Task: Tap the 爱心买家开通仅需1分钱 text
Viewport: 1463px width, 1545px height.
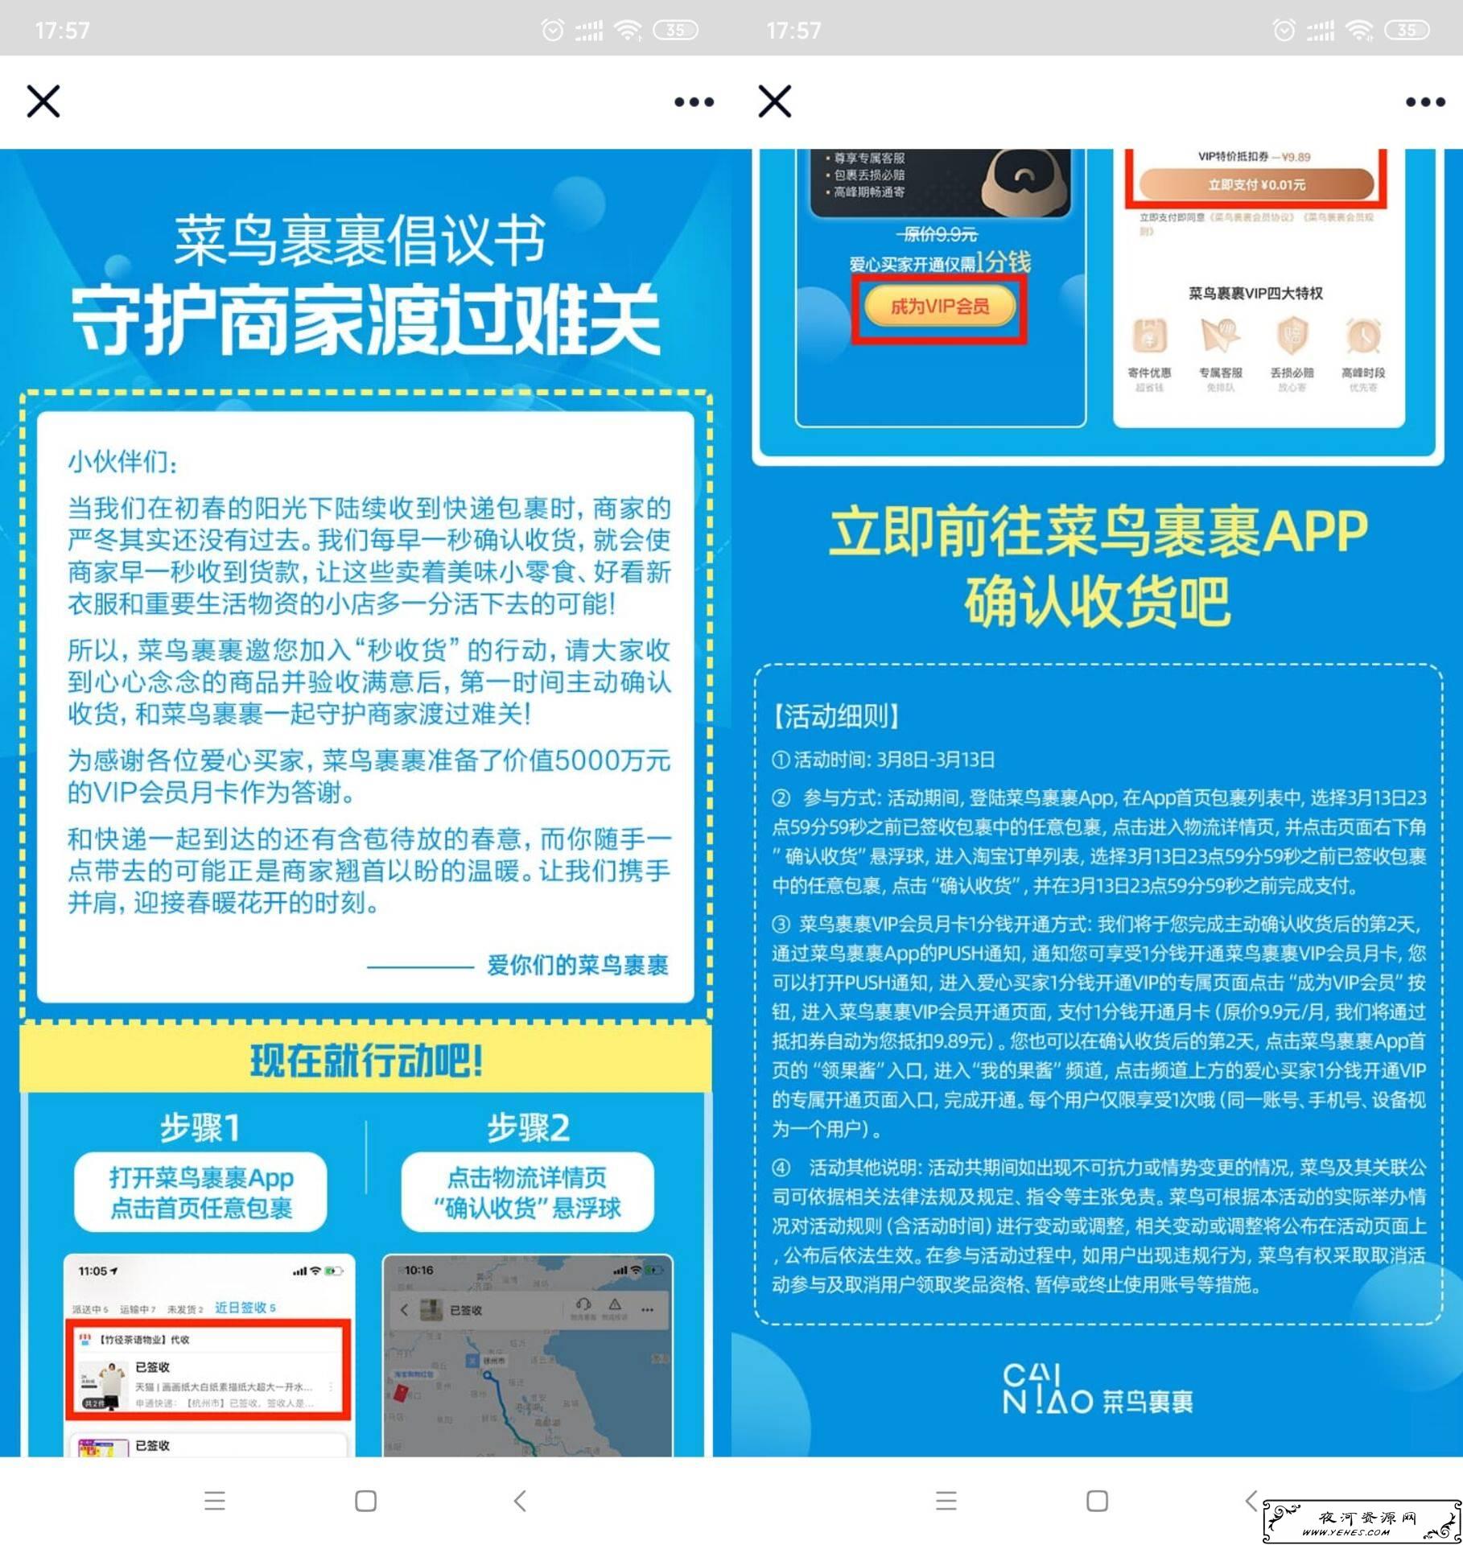Action: click(939, 262)
